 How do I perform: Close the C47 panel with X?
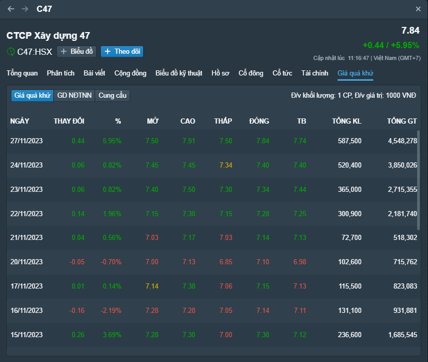pyautogui.click(x=418, y=9)
